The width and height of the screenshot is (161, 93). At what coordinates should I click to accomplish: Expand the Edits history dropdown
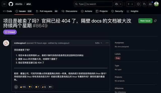pos(98,43)
